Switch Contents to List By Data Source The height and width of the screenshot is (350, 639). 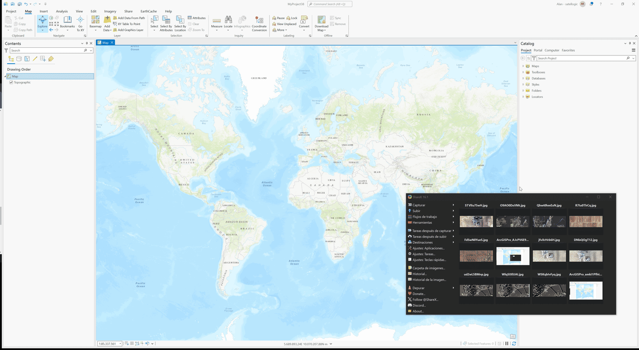coord(19,59)
